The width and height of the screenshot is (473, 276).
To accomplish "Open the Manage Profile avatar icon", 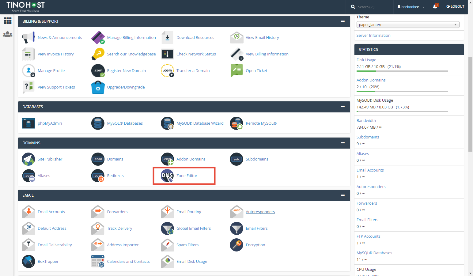I will click(x=28, y=71).
